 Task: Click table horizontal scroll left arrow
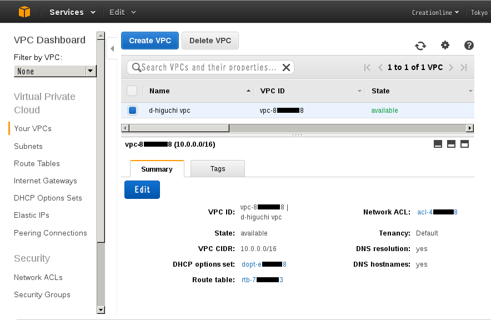click(126, 128)
